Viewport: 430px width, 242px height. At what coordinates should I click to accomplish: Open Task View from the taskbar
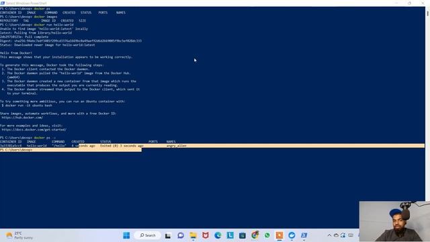coord(168,235)
